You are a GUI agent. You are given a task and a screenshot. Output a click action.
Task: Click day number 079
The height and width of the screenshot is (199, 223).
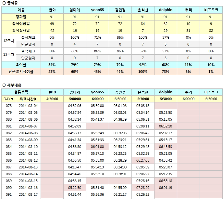[9, 113]
